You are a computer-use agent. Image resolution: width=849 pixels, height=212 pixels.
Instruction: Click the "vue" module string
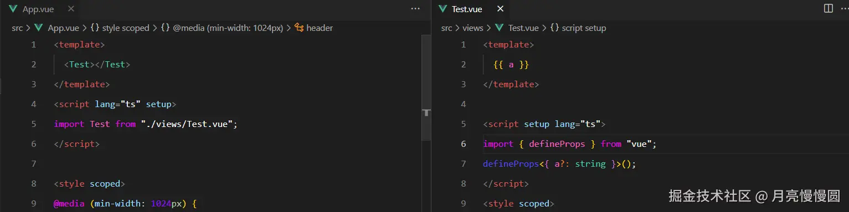(x=639, y=144)
